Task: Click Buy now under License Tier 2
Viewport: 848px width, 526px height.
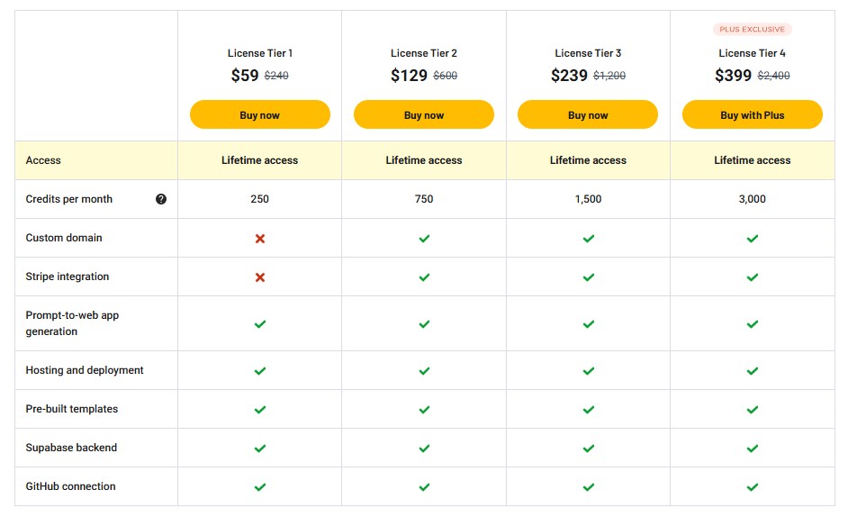Action: pyautogui.click(x=424, y=114)
